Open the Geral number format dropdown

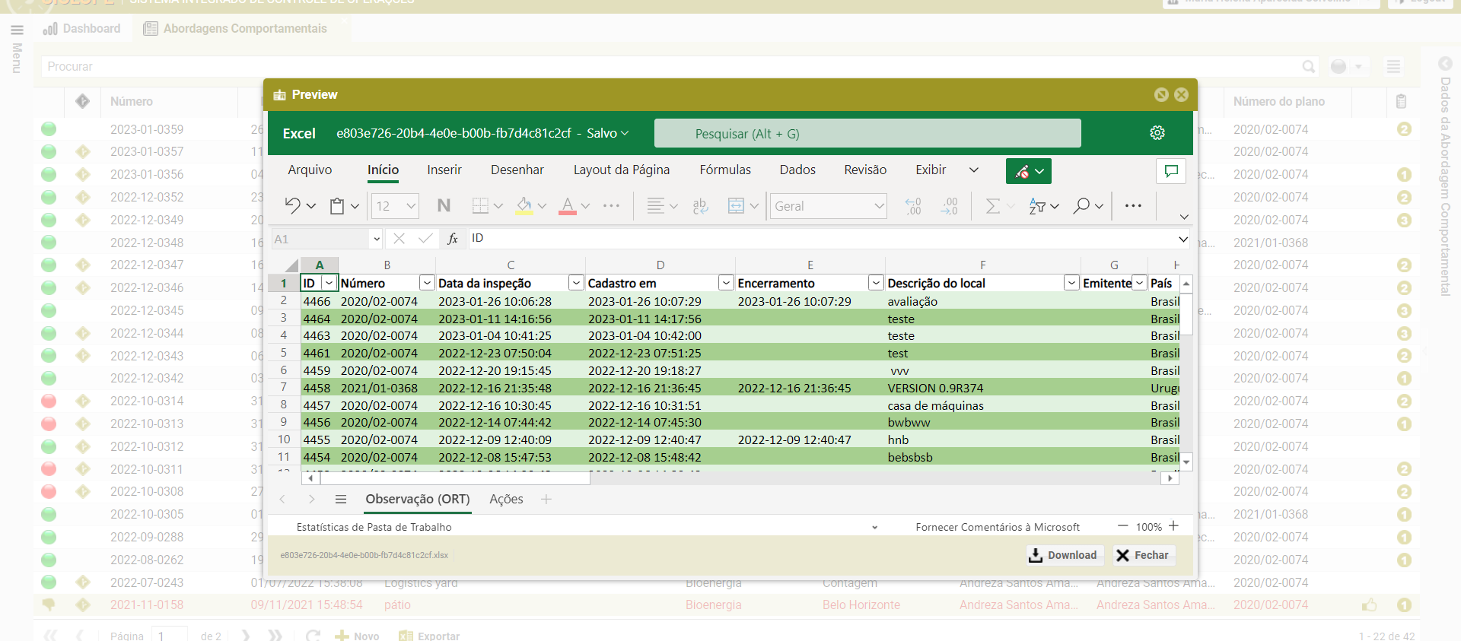pyautogui.click(x=879, y=206)
